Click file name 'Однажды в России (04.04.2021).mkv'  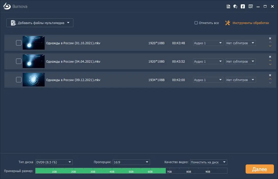coord(73,62)
